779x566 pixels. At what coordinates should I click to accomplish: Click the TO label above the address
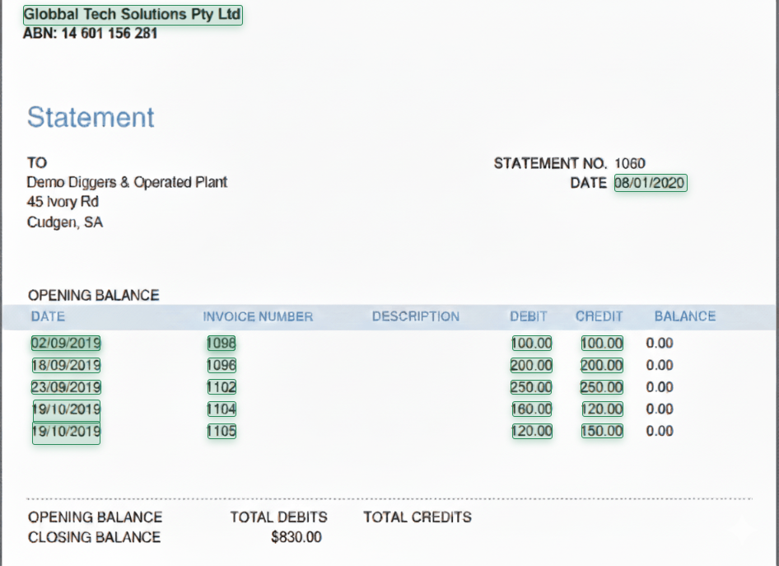(37, 163)
